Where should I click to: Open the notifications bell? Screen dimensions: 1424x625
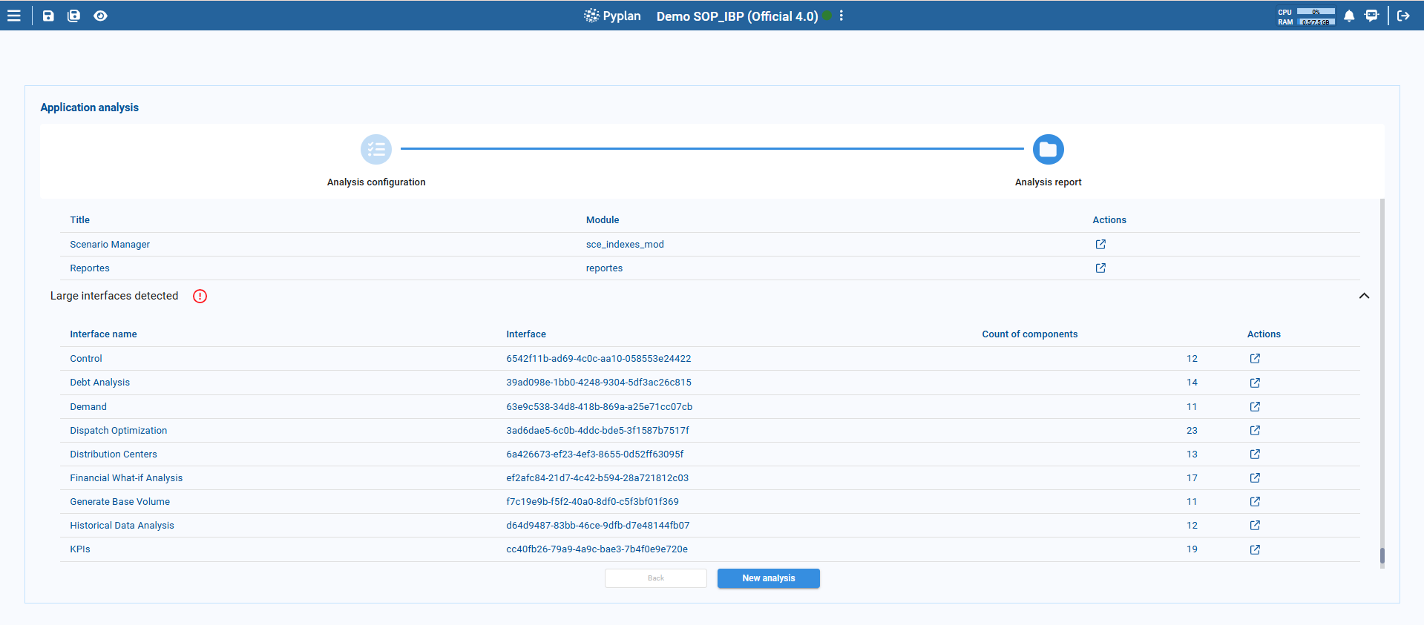(1350, 16)
